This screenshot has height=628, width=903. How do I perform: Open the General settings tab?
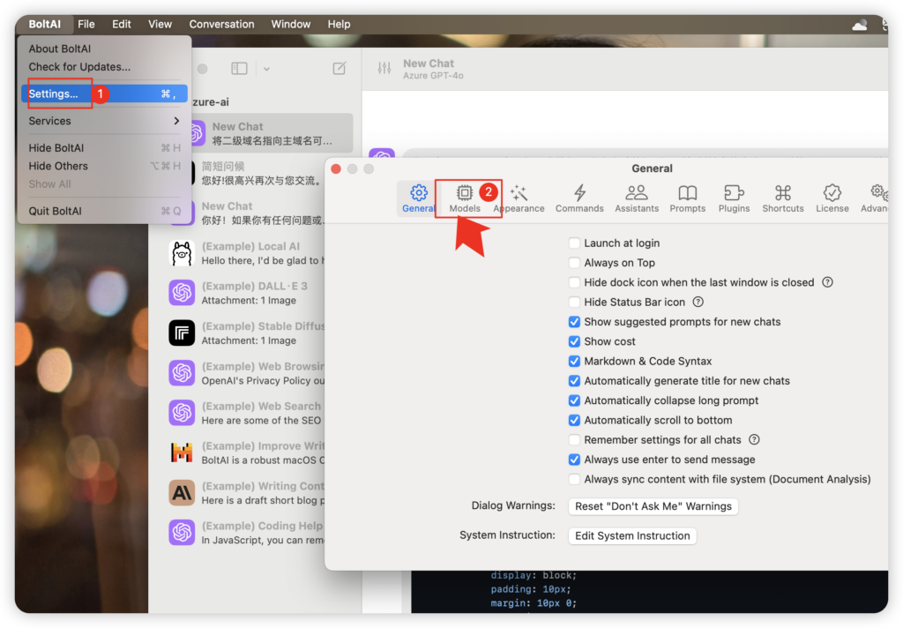418,198
